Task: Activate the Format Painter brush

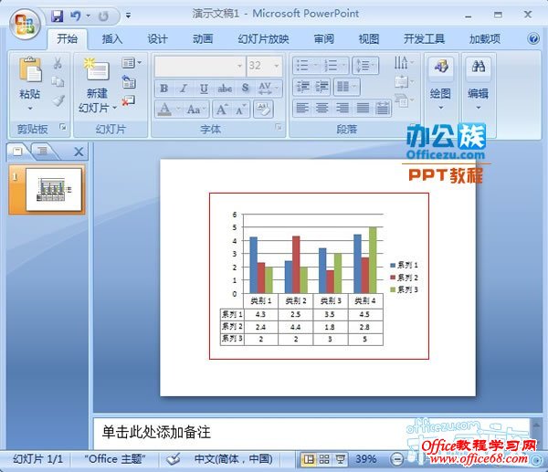Action: point(58,100)
